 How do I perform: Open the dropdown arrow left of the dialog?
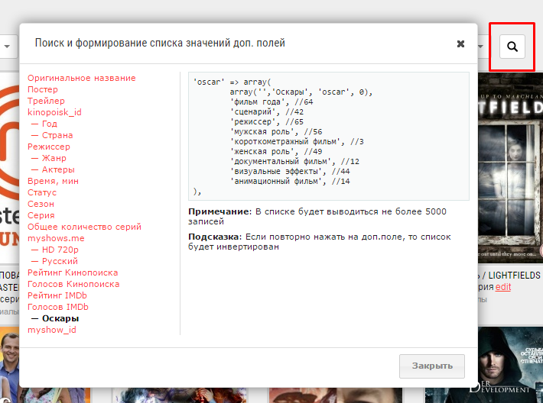[7, 47]
